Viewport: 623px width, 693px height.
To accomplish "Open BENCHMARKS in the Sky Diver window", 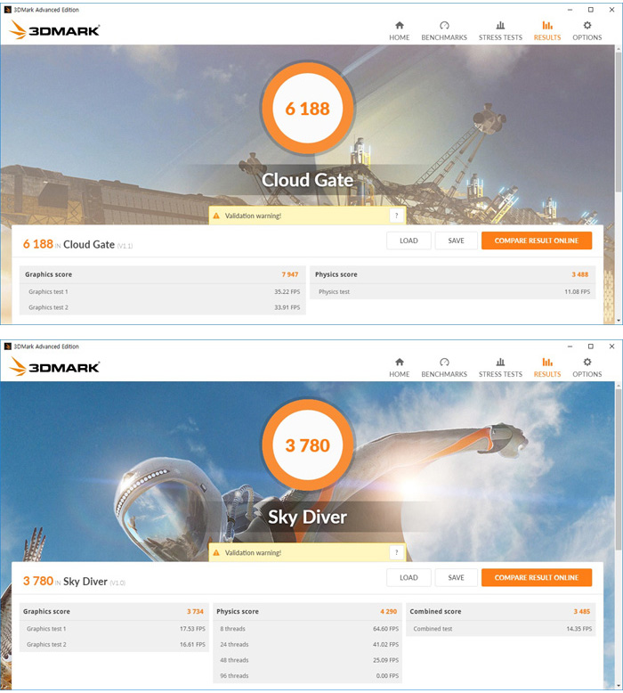I will [x=444, y=367].
